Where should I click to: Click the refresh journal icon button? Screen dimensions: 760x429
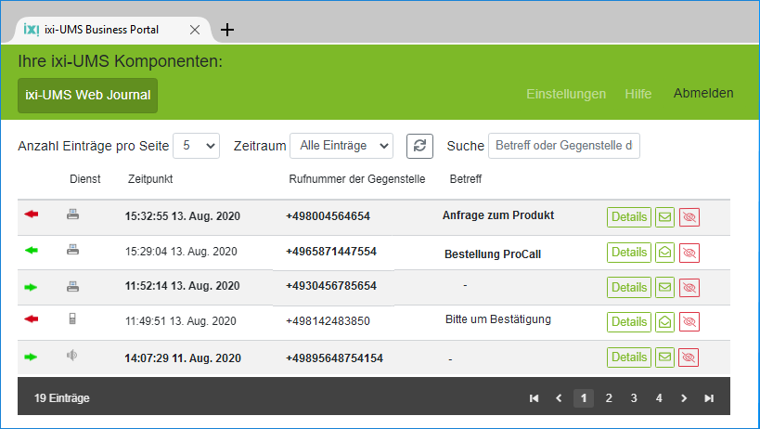(x=421, y=146)
